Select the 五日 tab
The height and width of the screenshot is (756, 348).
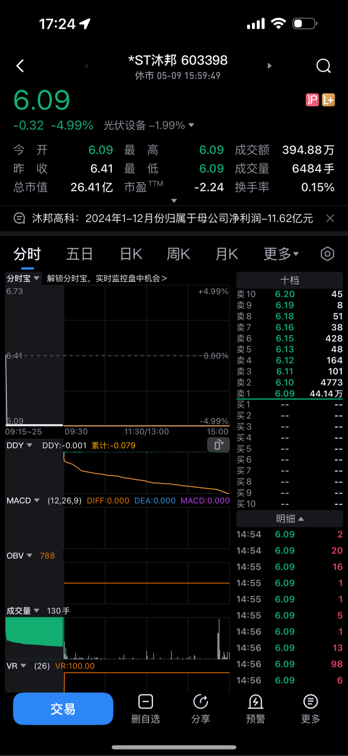coord(80,254)
